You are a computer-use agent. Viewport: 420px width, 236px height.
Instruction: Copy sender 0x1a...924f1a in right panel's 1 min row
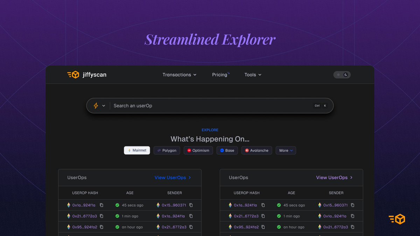pyautogui.click(x=353, y=216)
